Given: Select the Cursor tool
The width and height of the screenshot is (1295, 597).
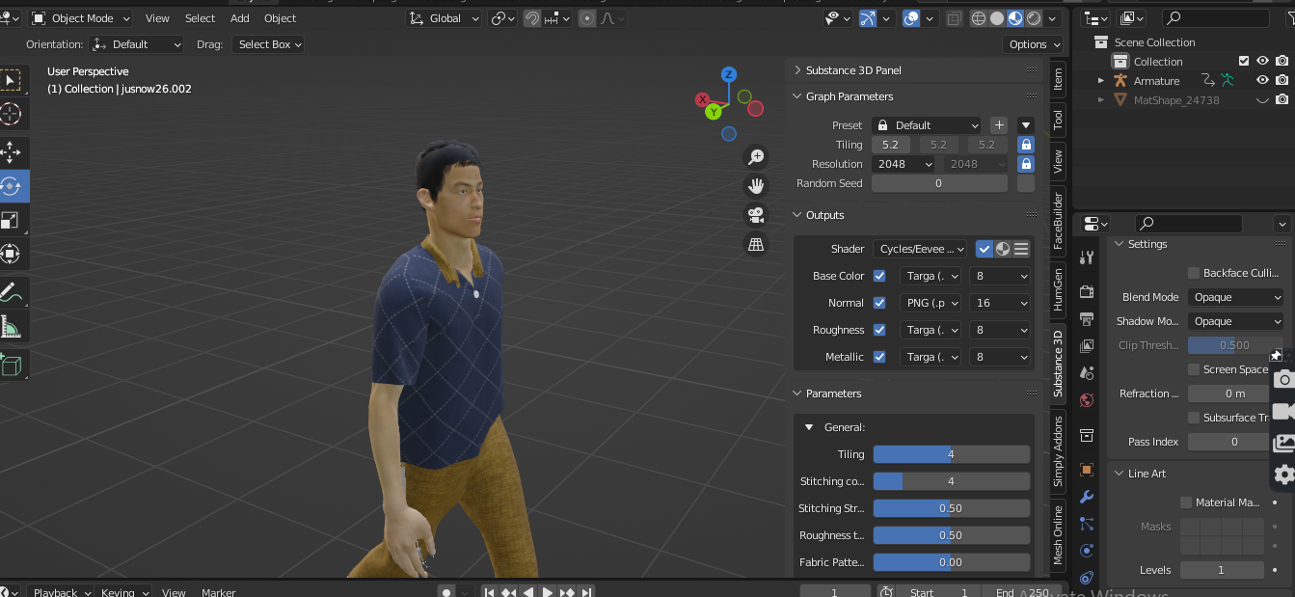Looking at the screenshot, I should [x=11, y=114].
